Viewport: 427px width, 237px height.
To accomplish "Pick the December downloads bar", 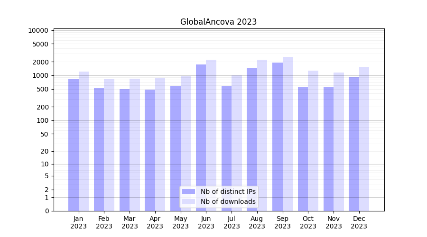I will (x=364, y=138).
